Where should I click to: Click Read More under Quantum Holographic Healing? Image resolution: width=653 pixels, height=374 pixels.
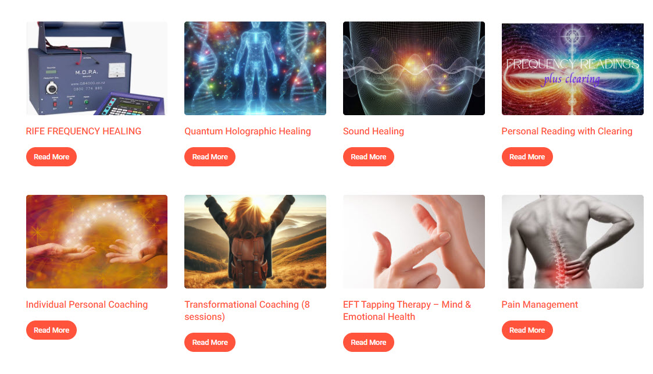point(210,156)
